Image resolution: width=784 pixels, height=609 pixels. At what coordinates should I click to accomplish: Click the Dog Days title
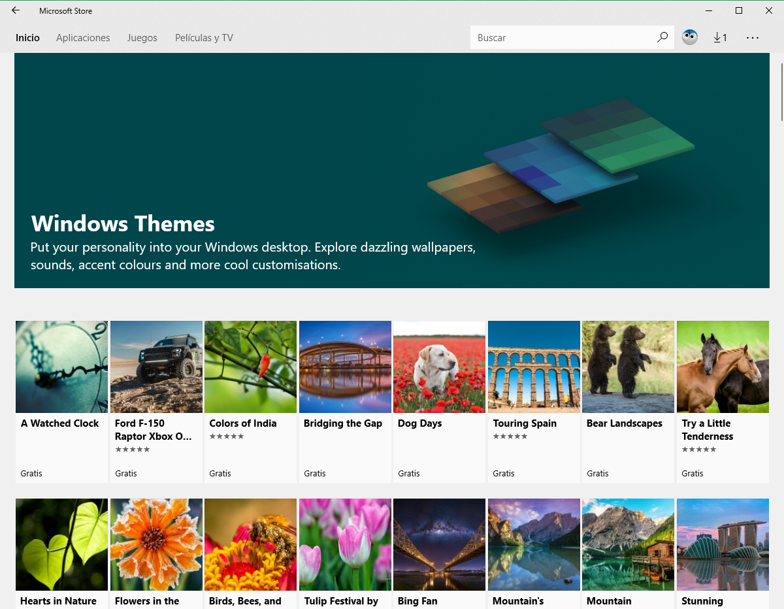[420, 423]
